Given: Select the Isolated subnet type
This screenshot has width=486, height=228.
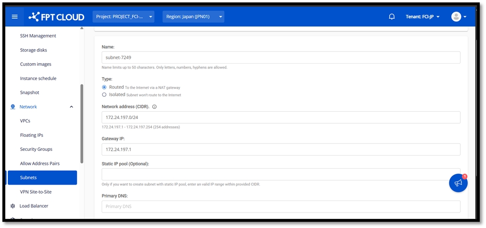Looking at the screenshot, I should click(x=104, y=95).
